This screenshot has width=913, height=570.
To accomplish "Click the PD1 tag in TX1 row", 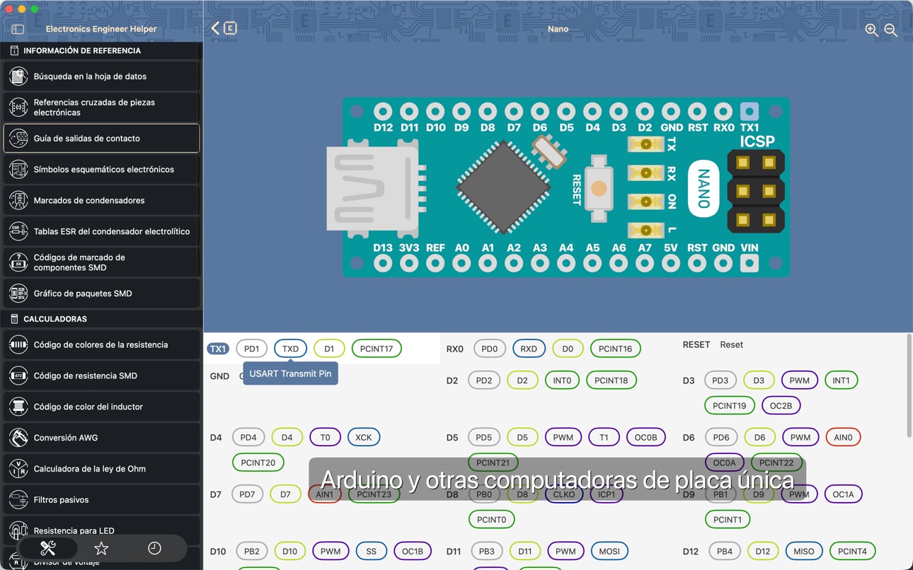I will point(251,349).
